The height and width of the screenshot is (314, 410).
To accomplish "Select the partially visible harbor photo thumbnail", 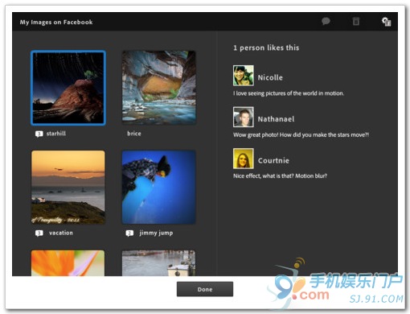I will (x=158, y=263).
